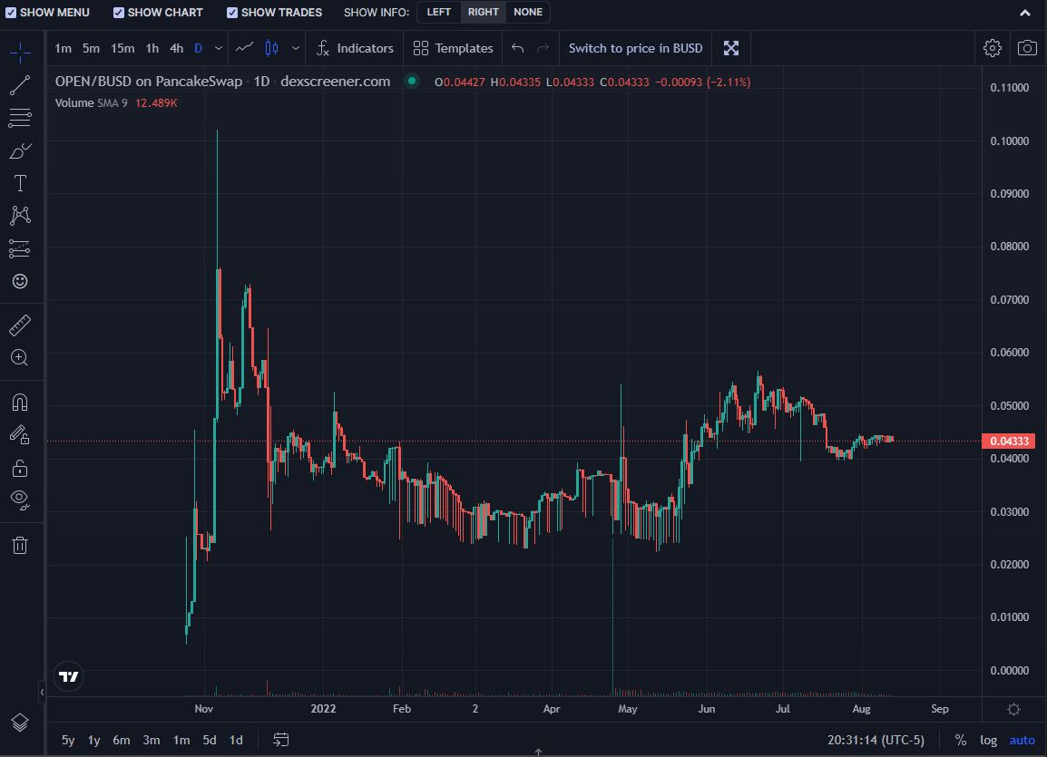Select the Text annotation tool

20,183
